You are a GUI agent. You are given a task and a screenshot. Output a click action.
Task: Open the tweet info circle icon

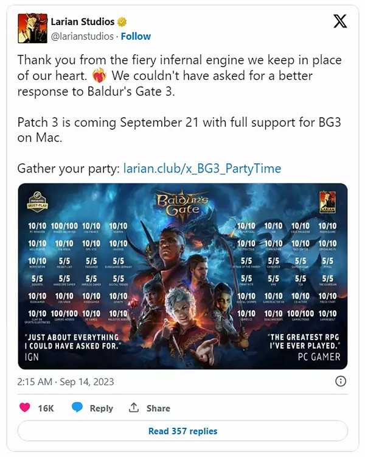341,381
